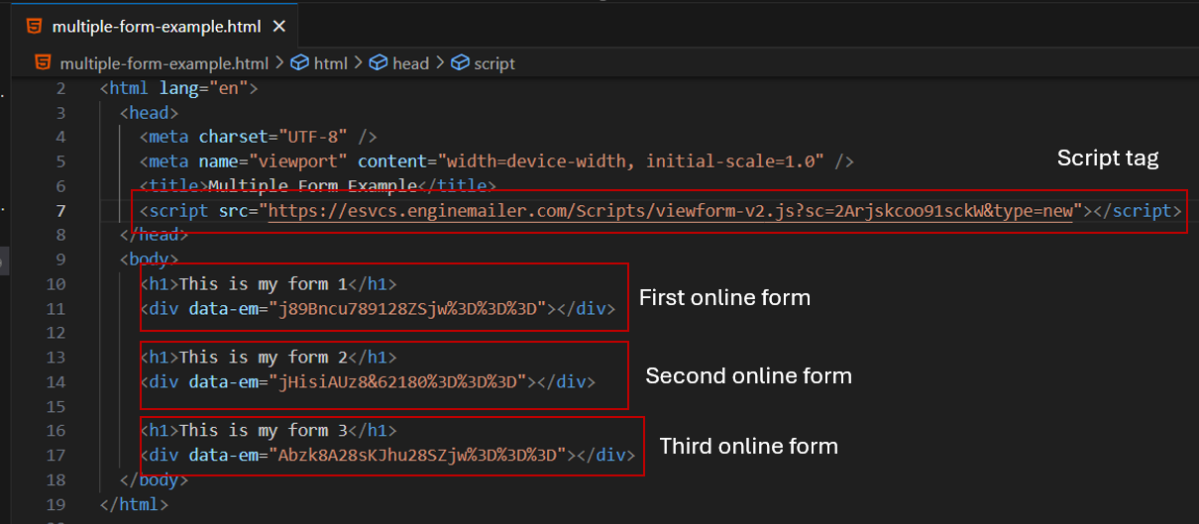Click the cube icon beside breadcrumb html
1199x524 pixels.
tap(300, 63)
